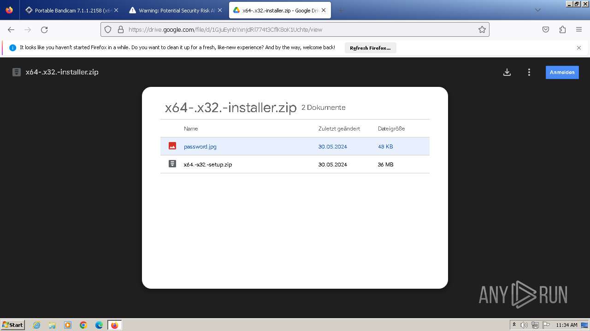
Task: Open a new tab with the plus button
Action: pyautogui.click(x=341, y=10)
